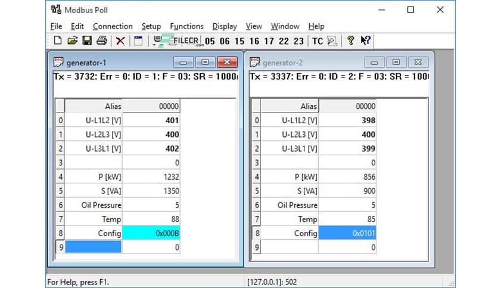Click the Open file folder icon
498x288 pixels.
(x=72, y=41)
